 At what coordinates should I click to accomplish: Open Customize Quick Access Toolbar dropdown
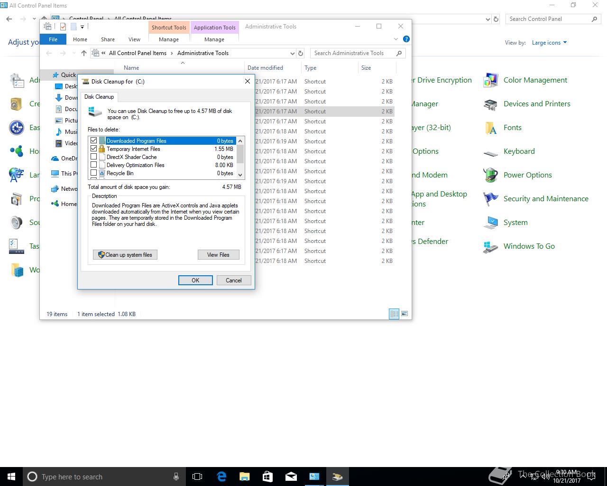[82, 27]
